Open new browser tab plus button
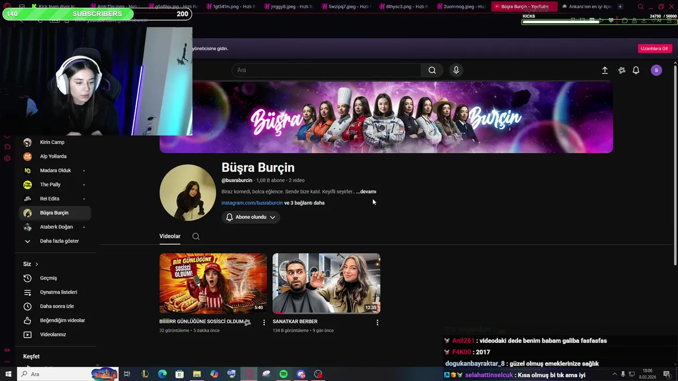This screenshot has height=381, width=678. pyautogui.click(x=620, y=6)
